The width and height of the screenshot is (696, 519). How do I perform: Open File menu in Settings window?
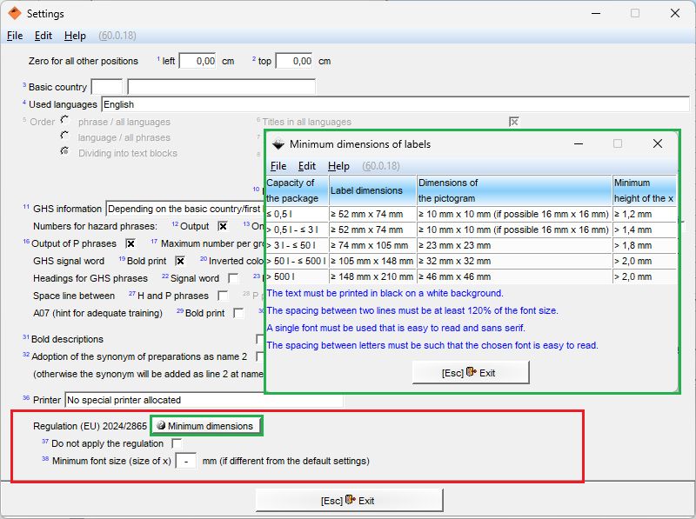(x=15, y=36)
